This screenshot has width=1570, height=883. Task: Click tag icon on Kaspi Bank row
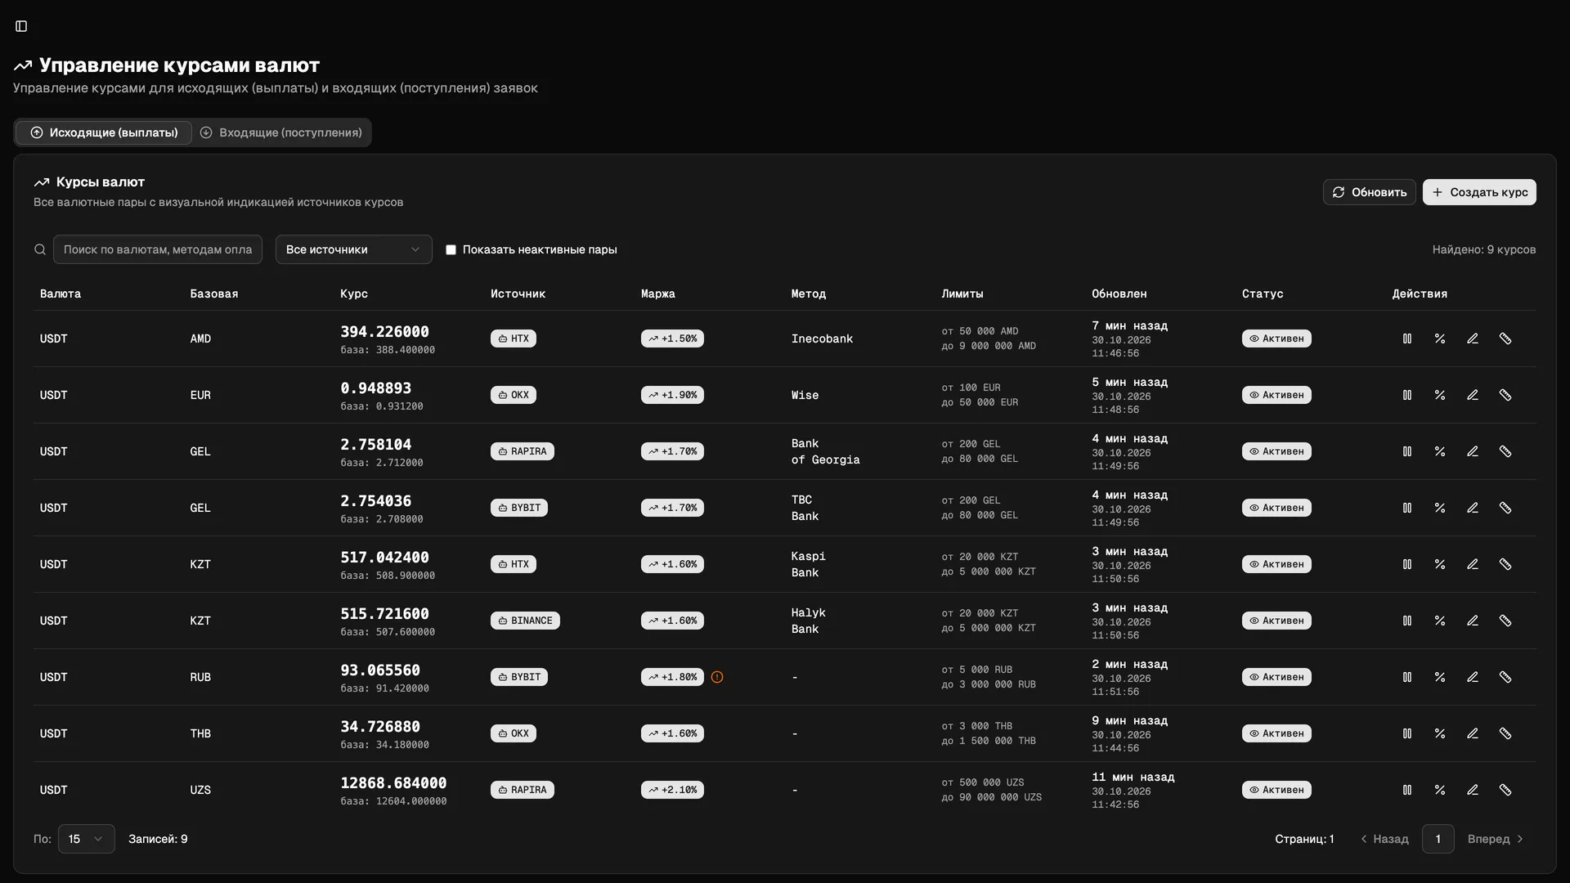tap(1505, 564)
